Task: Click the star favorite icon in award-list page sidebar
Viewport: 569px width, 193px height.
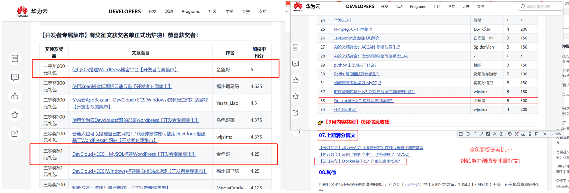Action: (15, 115)
